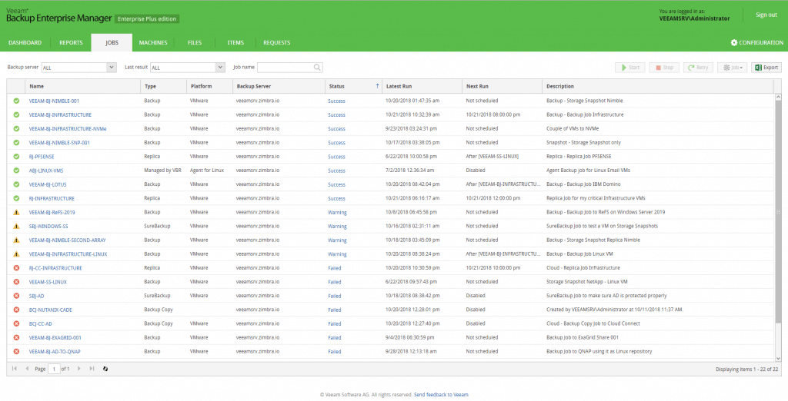Click the page number input field
Image resolution: width=788 pixels, height=401 pixels.
click(x=54, y=369)
